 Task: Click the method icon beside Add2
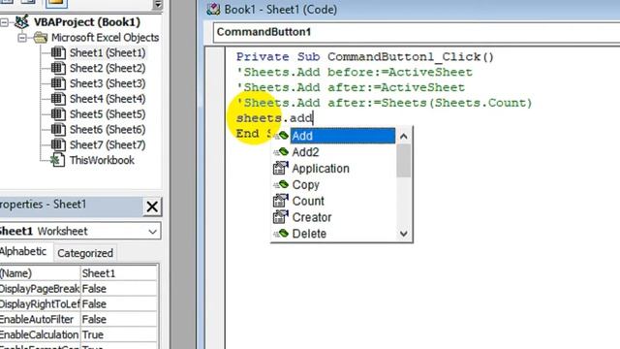click(281, 152)
